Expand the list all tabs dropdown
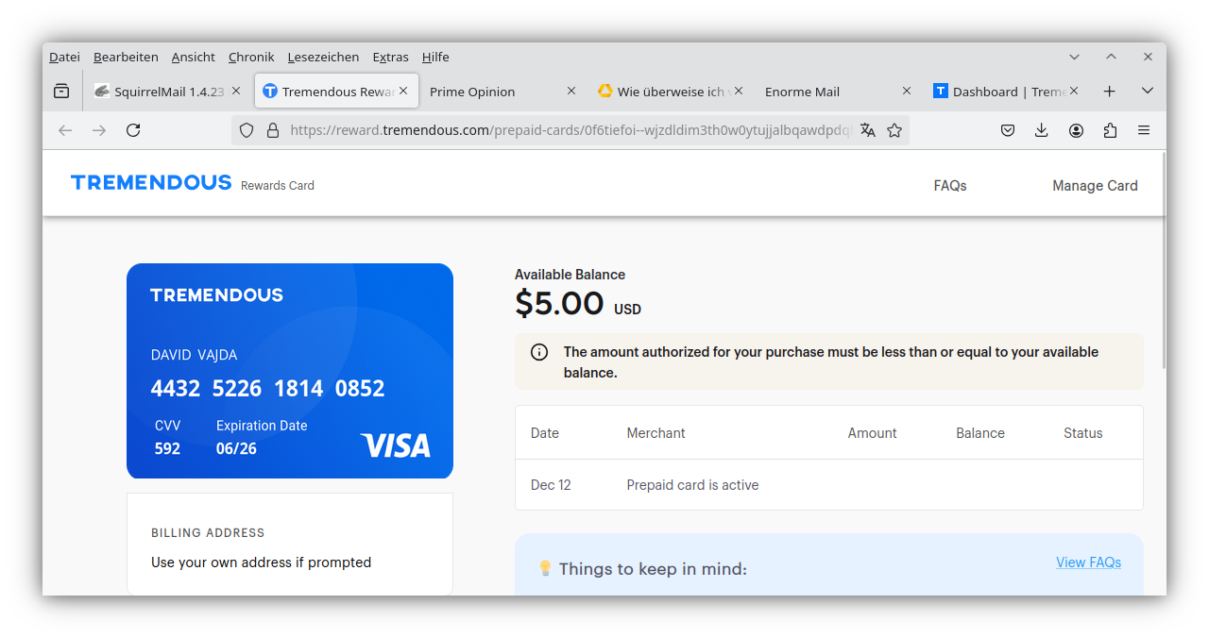This screenshot has width=1209, height=638. [1148, 92]
